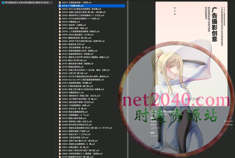Click PDF icon beside 23226-3ds max 2011 file
The height and width of the screenshot is (158, 235).
tap(59, 80)
